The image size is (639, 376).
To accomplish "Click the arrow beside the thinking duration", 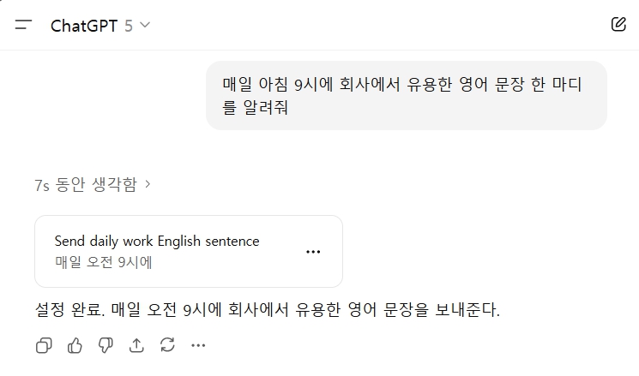I will pos(148,184).
